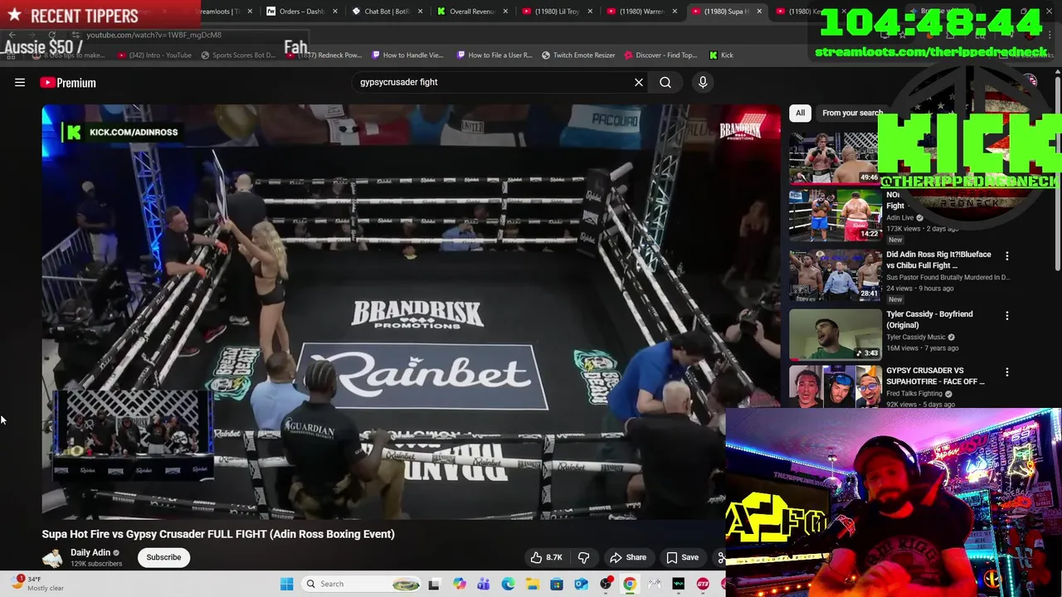Open 'Did Adin Ross Rig It?!Blueface' title
1062x597 pixels.
coord(938,260)
